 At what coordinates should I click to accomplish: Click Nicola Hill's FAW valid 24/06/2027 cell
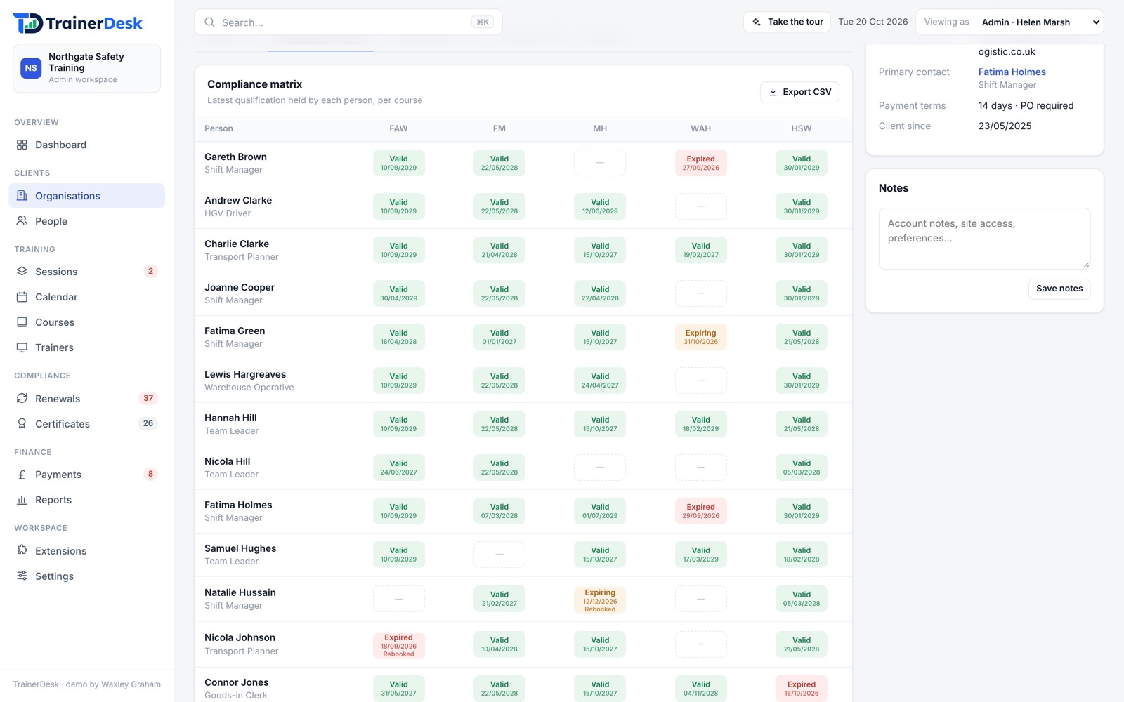pos(398,468)
